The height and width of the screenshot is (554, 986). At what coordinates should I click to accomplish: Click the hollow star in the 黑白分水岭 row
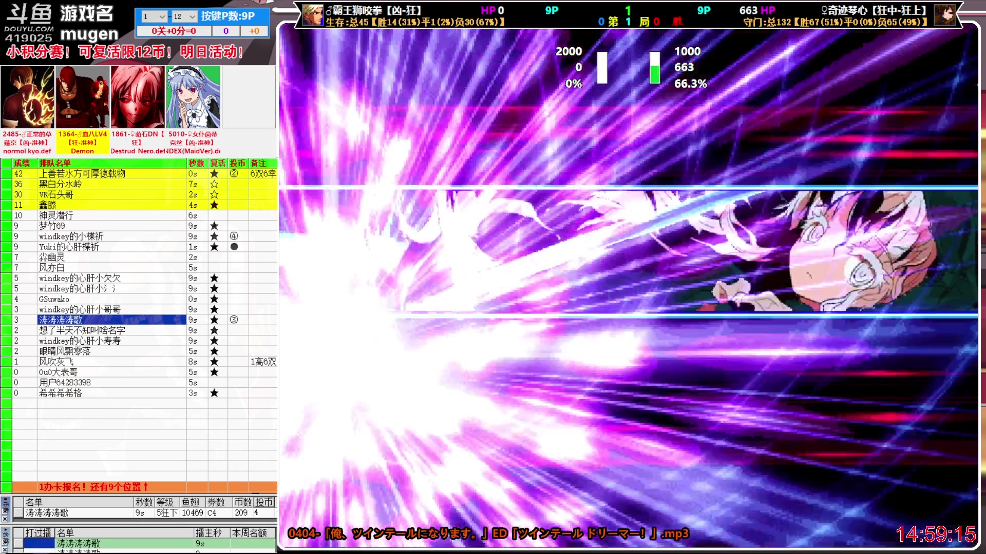214,184
